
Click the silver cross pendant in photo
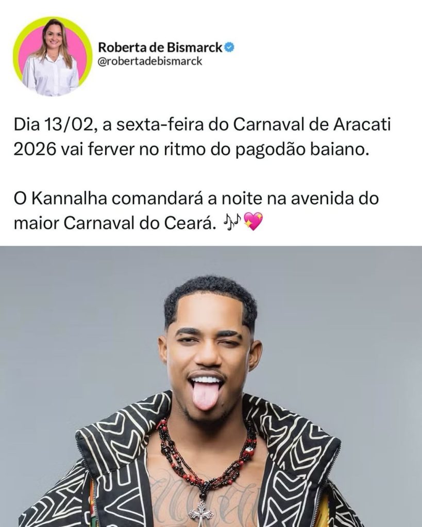pyautogui.click(x=201, y=512)
